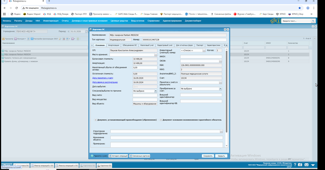Click the help question mark icon in status bar
Image resolution: width=325 pixels, height=170 pixels.
(x=295, y=165)
